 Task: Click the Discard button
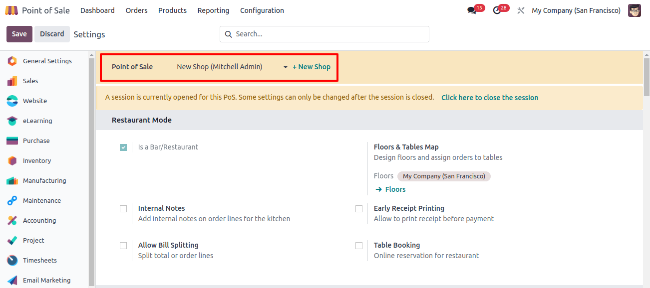pos(52,34)
